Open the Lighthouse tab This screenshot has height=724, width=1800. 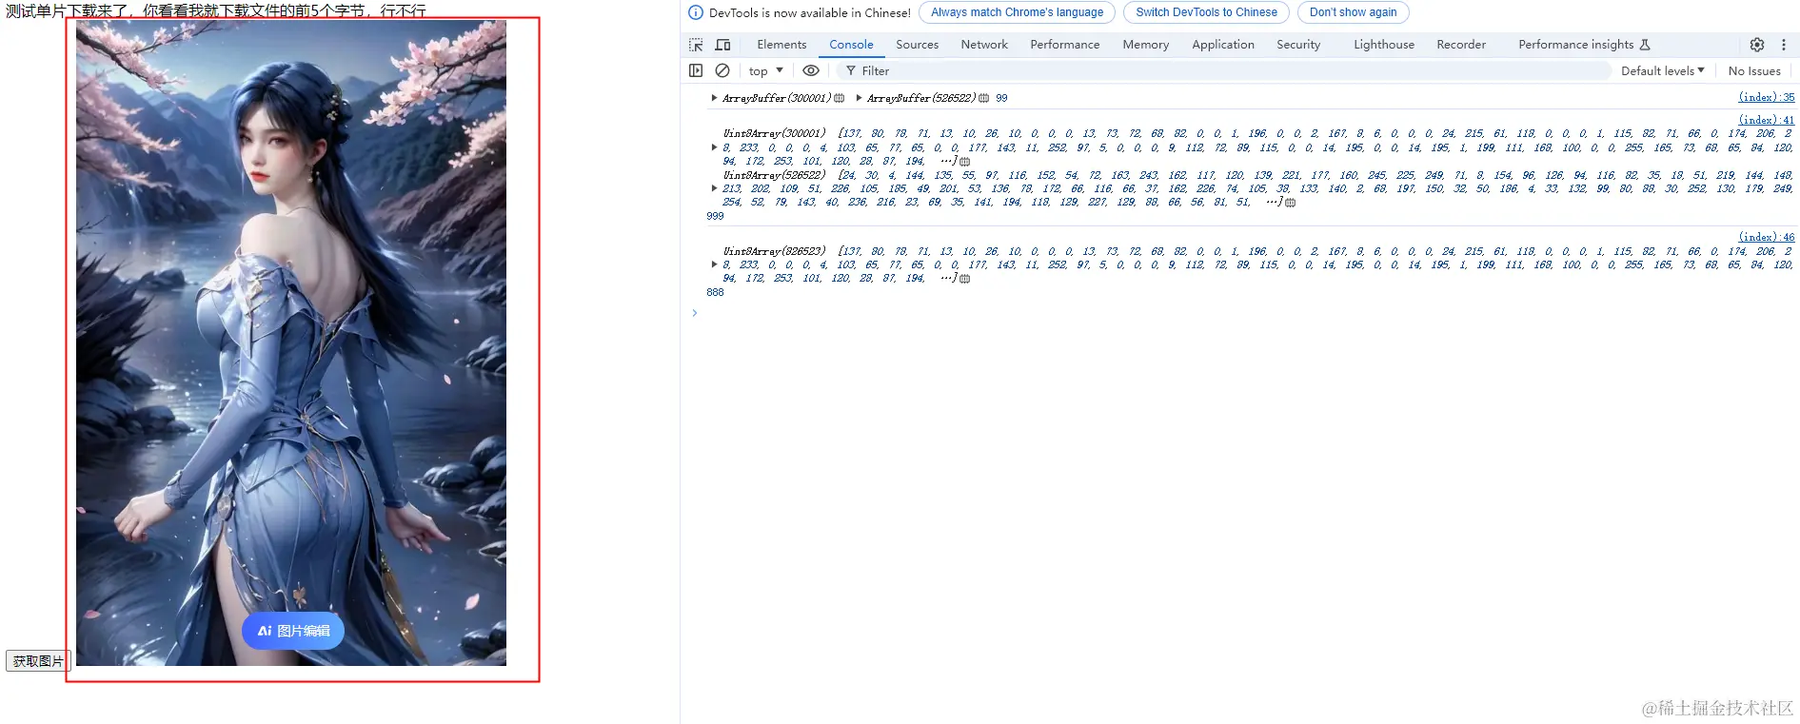click(x=1384, y=45)
